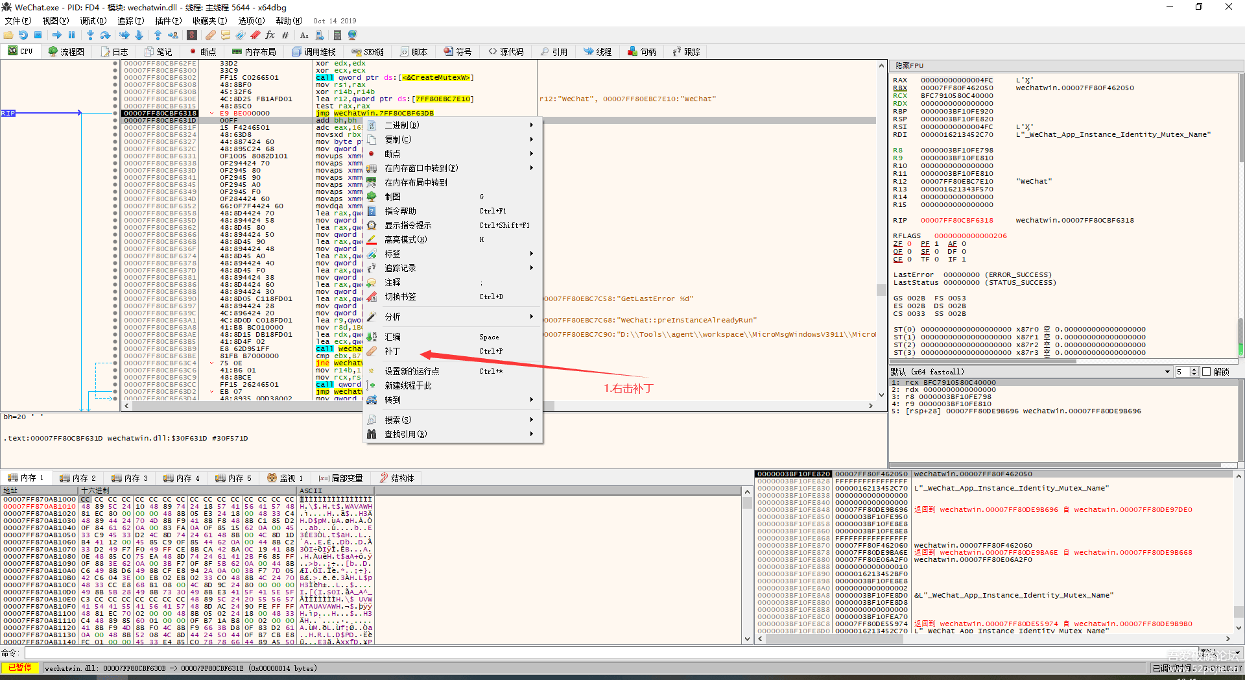Toggle the 解锁 checkbox
Image resolution: width=1245 pixels, height=680 pixels.
coord(1207,372)
